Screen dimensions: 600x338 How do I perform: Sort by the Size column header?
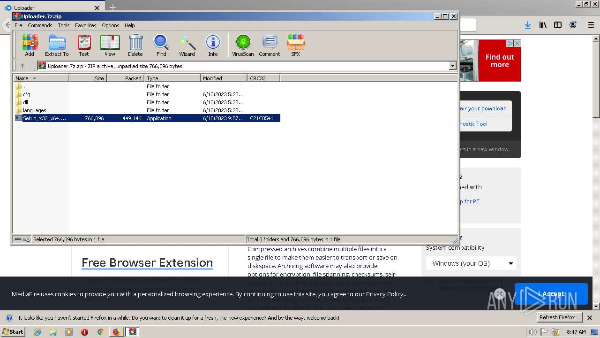coord(88,78)
